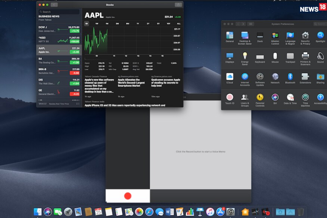Open Security & Privacy preferences
This screenshot has height=218, width=327.
(x=305, y=38)
